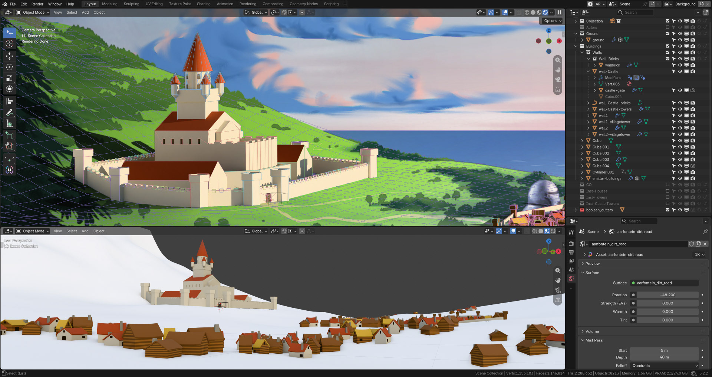This screenshot has height=377, width=712.
Task: Switch perspective/orthographic in the lower viewport
Action: pyautogui.click(x=558, y=300)
